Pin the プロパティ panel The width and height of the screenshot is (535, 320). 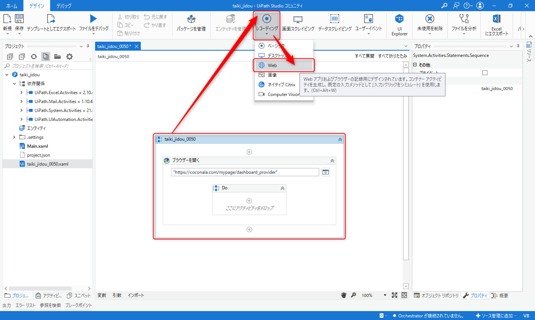pos(518,46)
